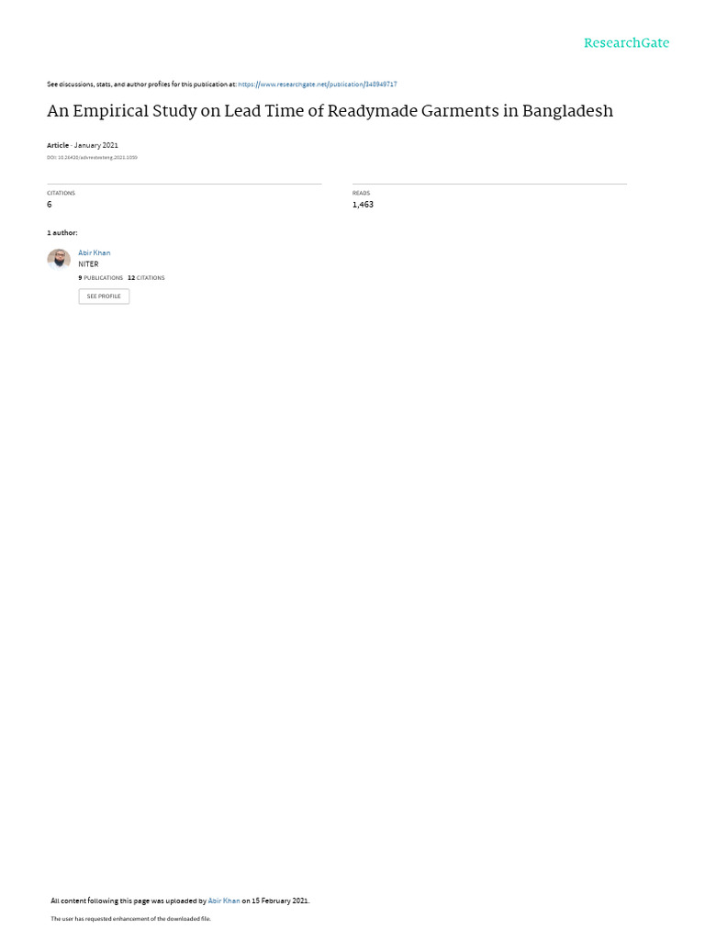Click the ResearchGate logo
Image resolution: width=705 pixels, height=940 pixels.
(x=626, y=43)
